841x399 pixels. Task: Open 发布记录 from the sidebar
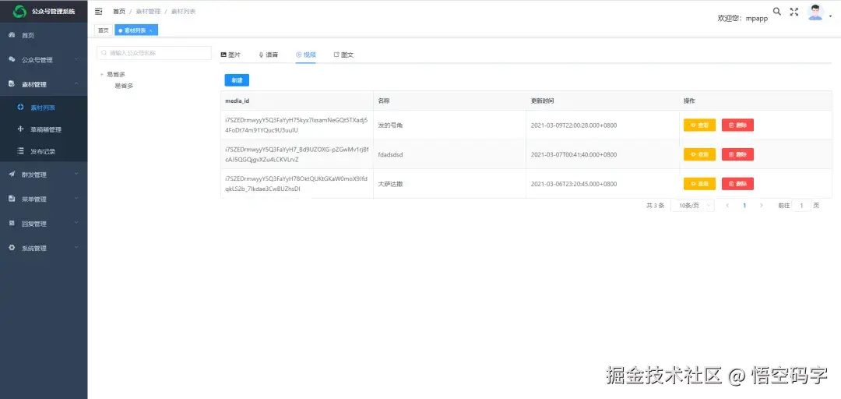point(44,151)
